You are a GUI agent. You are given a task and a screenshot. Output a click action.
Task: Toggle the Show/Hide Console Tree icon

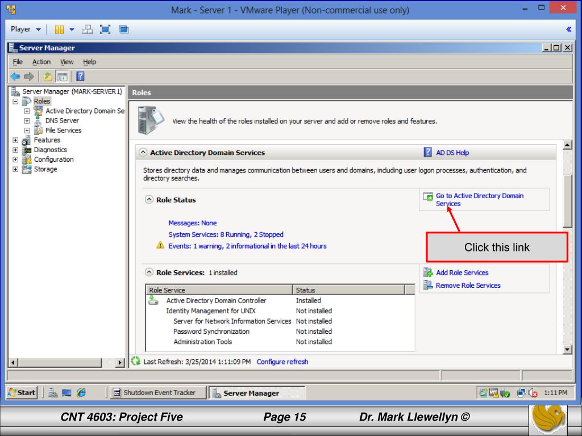point(62,77)
